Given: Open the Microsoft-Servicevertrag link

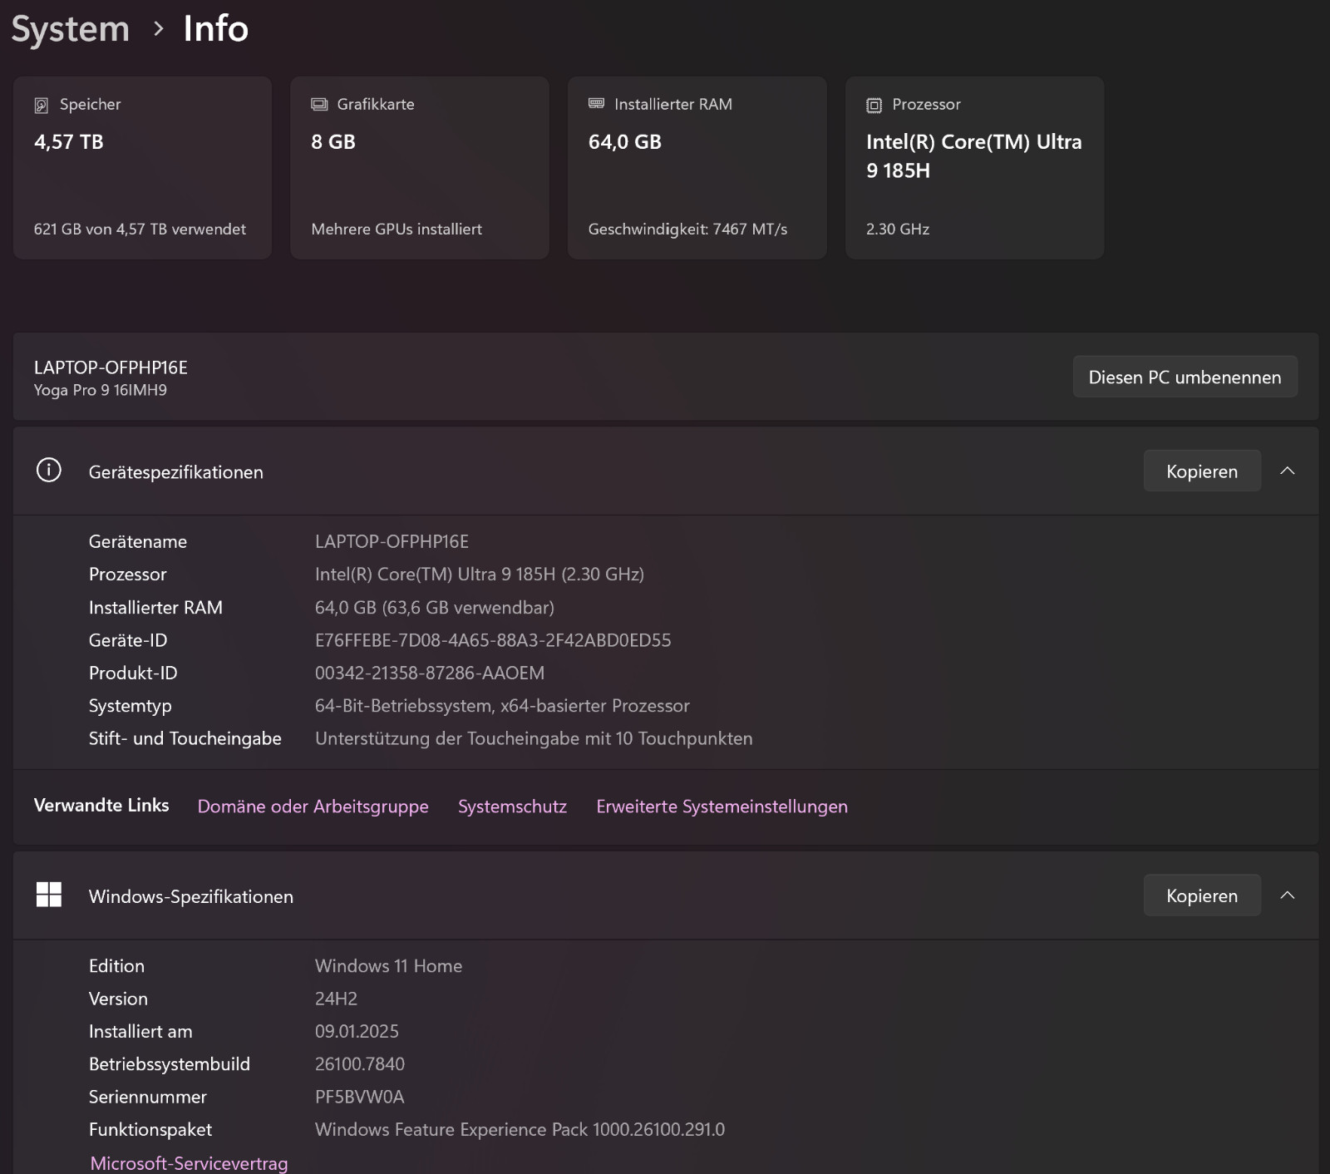Looking at the screenshot, I should tap(189, 1163).
